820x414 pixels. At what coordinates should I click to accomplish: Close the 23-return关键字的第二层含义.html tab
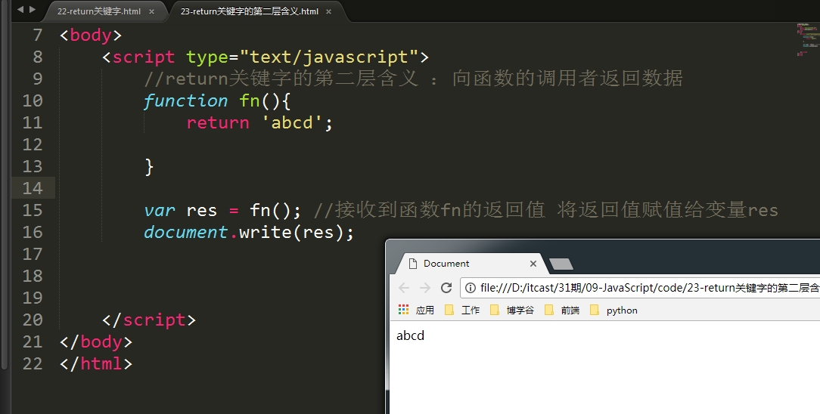click(329, 11)
